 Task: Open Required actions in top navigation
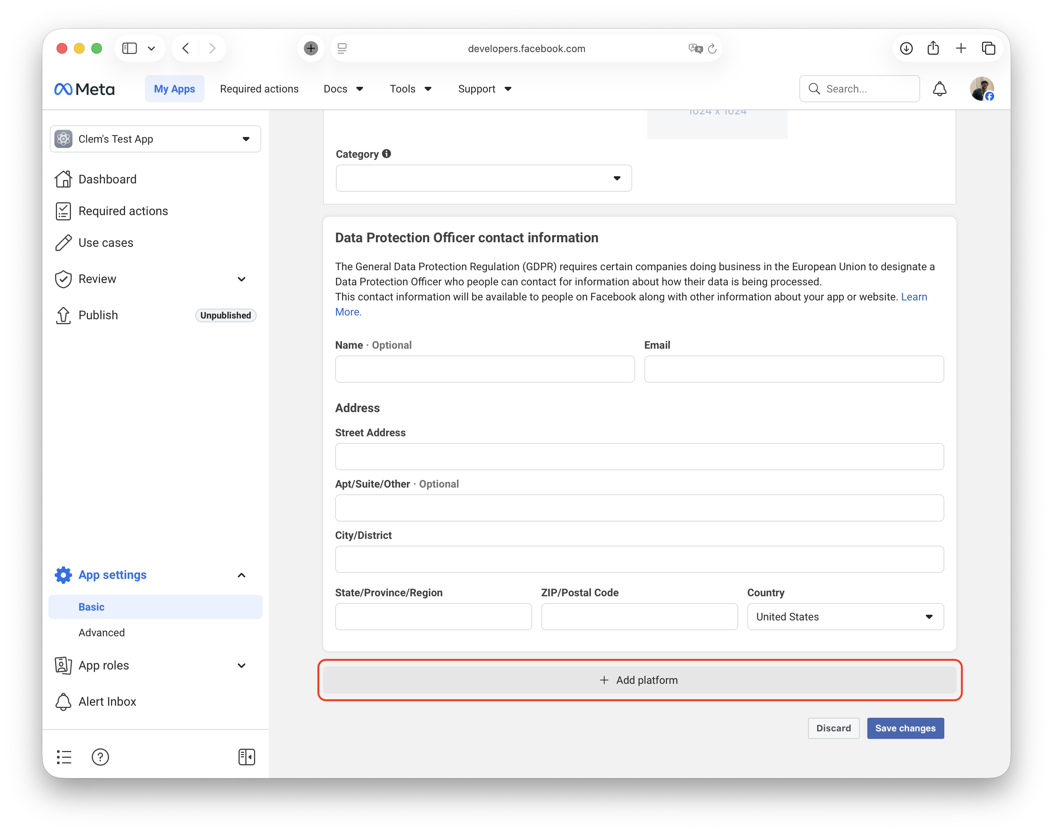pyautogui.click(x=259, y=89)
